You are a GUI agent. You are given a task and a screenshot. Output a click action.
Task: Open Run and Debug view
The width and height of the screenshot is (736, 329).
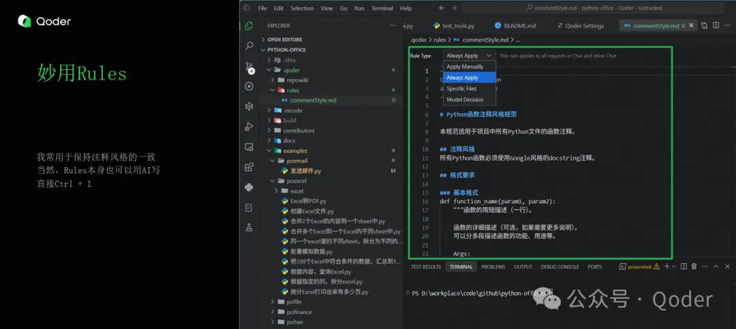click(x=249, y=126)
